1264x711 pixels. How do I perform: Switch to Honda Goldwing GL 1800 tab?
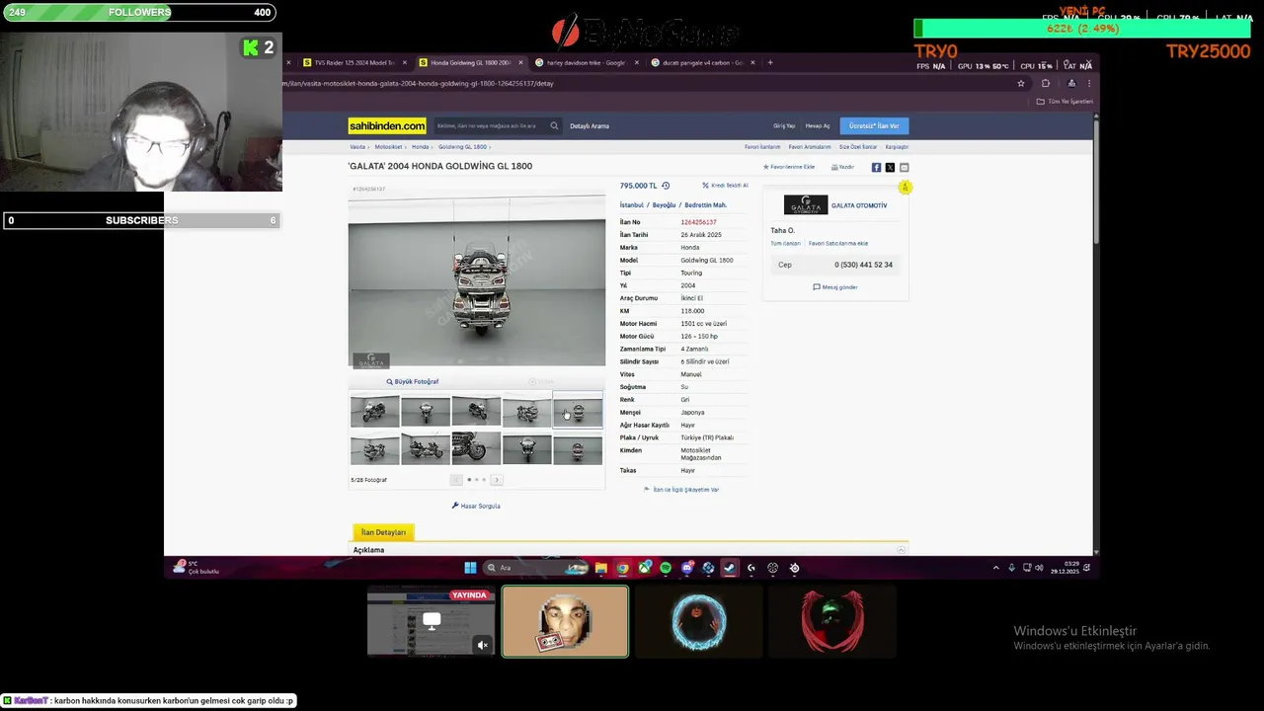tap(470, 62)
